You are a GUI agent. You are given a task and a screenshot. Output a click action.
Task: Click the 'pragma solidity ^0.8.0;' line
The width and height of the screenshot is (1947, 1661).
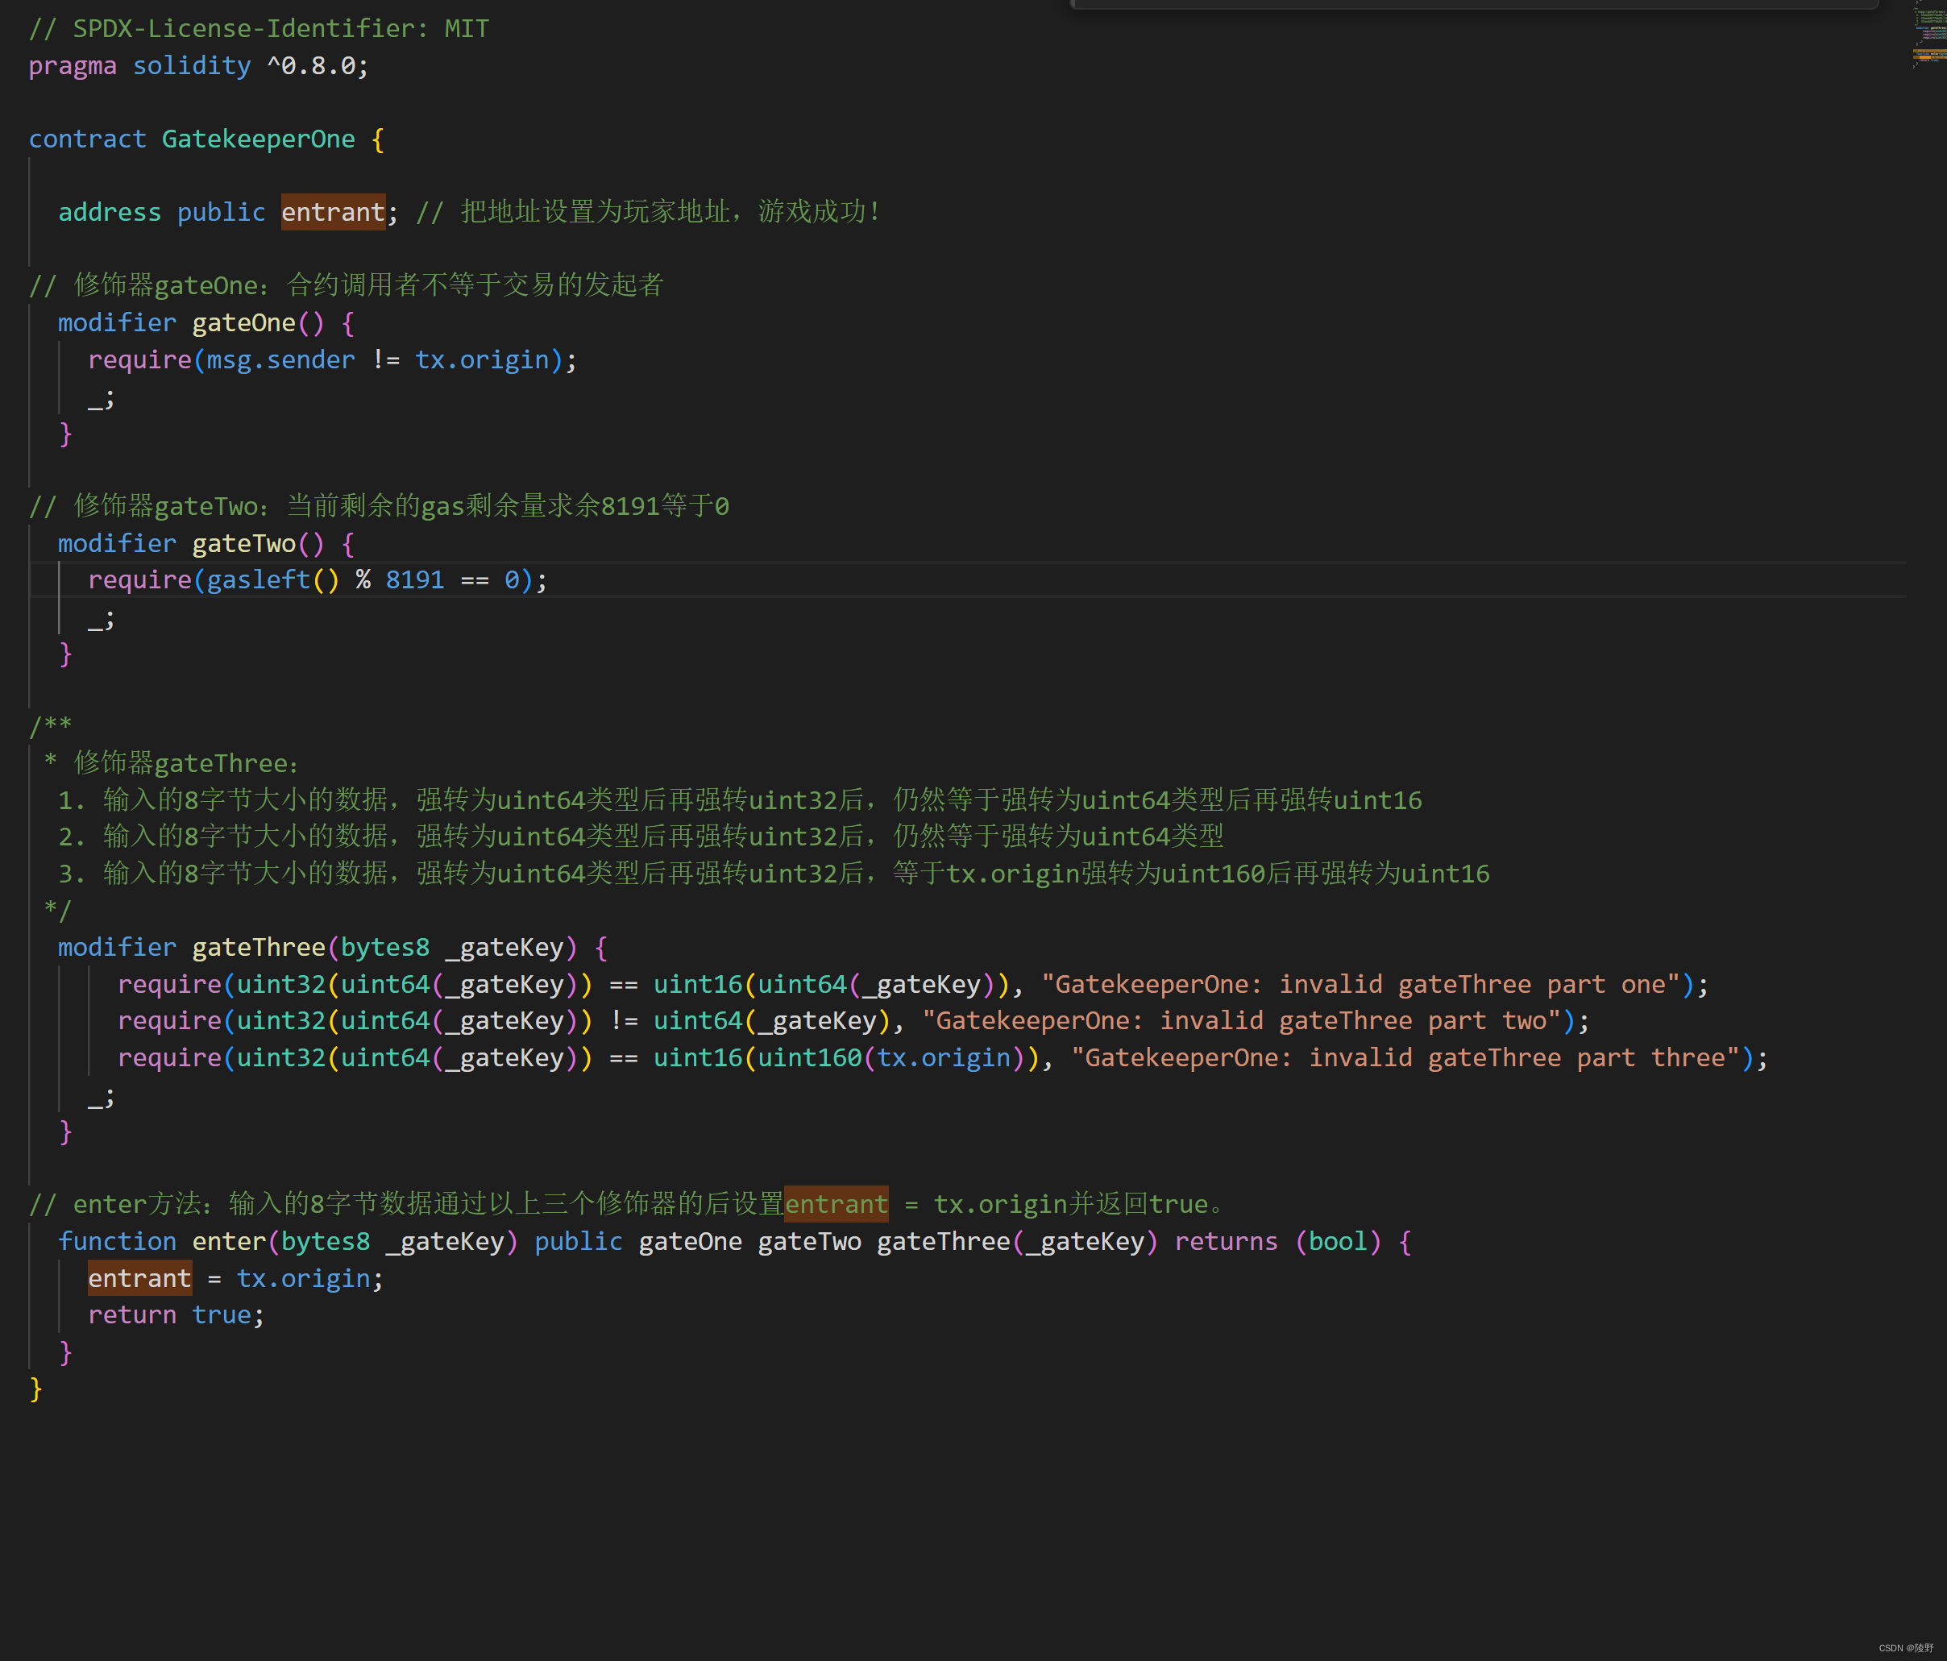pyautogui.click(x=198, y=66)
